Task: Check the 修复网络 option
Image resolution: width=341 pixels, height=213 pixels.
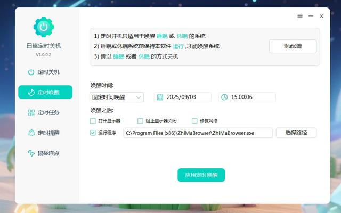Action: tap(194, 121)
